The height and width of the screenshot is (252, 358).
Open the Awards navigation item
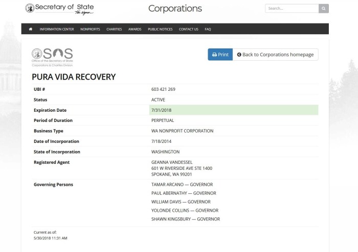coord(135,29)
